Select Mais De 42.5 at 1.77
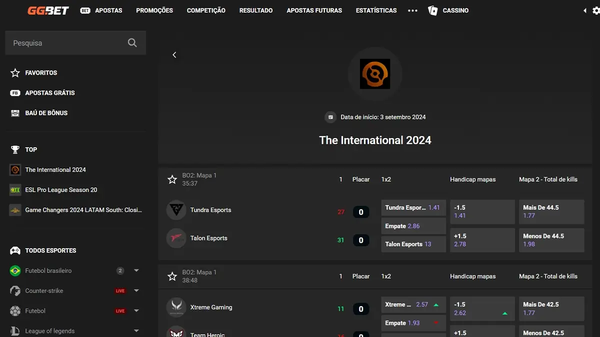The height and width of the screenshot is (337, 600). [551, 309]
